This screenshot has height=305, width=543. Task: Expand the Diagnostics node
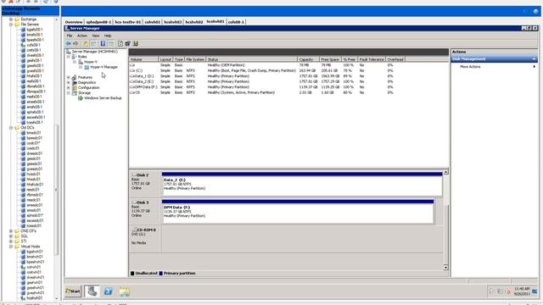(69, 83)
